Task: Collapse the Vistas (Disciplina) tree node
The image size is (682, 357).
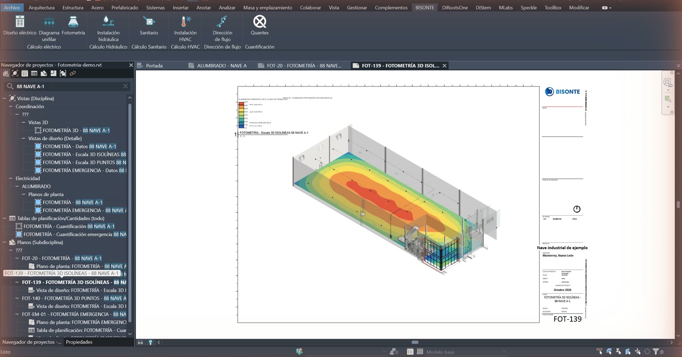Action: click(x=4, y=98)
